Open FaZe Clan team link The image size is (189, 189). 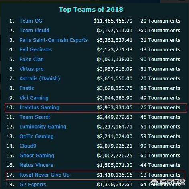(x=32, y=60)
